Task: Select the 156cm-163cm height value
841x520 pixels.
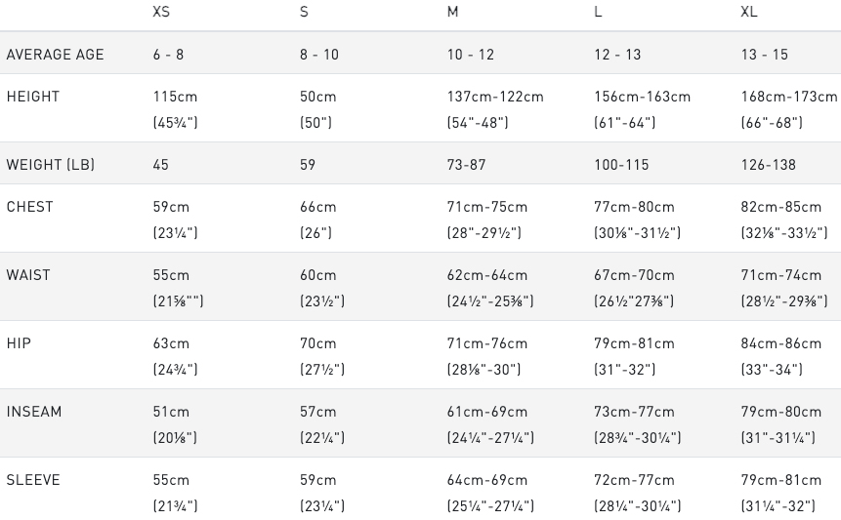Action: click(x=642, y=97)
